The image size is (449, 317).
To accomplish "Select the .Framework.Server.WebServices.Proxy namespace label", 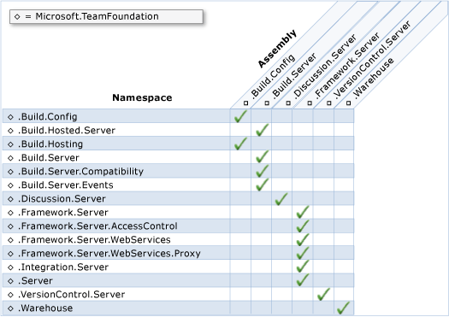I will [109, 254].
